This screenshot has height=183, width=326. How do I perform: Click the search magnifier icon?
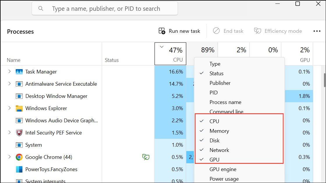coord(41,9)
